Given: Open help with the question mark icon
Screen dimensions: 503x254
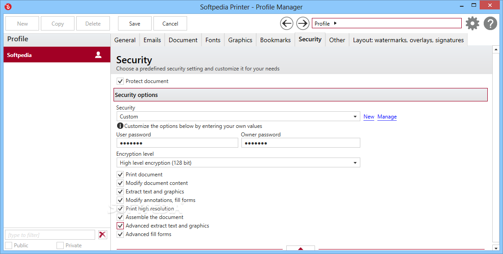Looking at the screenshot, I should 490,23.
